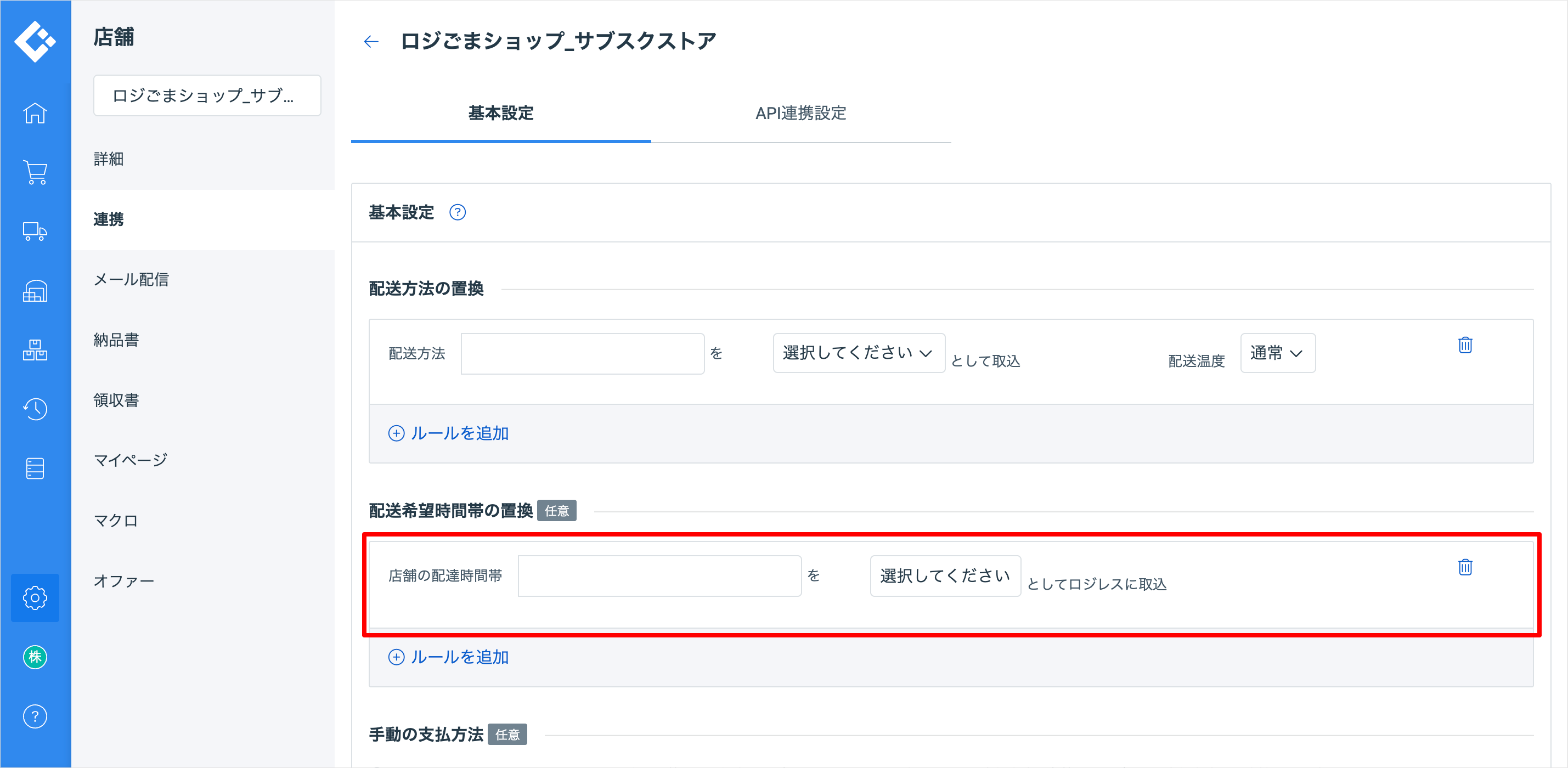Click the 店舗の配達時間帯 input field
The height and width of the screenshot is (768, 1568).
[x=659, y=575]
